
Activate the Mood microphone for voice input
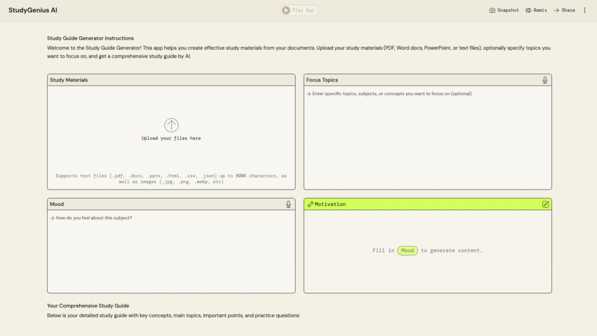click(x=288, y=204)
